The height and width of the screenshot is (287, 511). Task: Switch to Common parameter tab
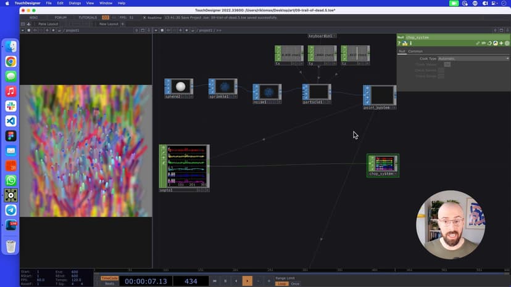pos(415,51)
